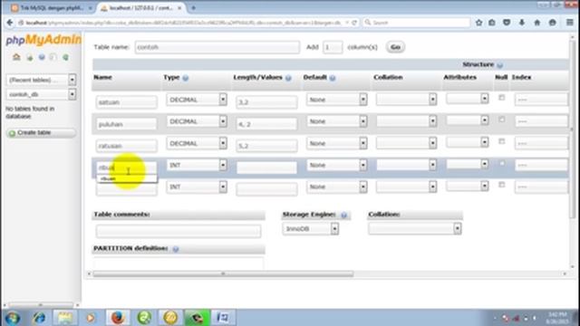Screen dimensions: 580x326
Task: Switch to the Trik MySQL dengan phpM tab
Action: [x=51, y=8]
